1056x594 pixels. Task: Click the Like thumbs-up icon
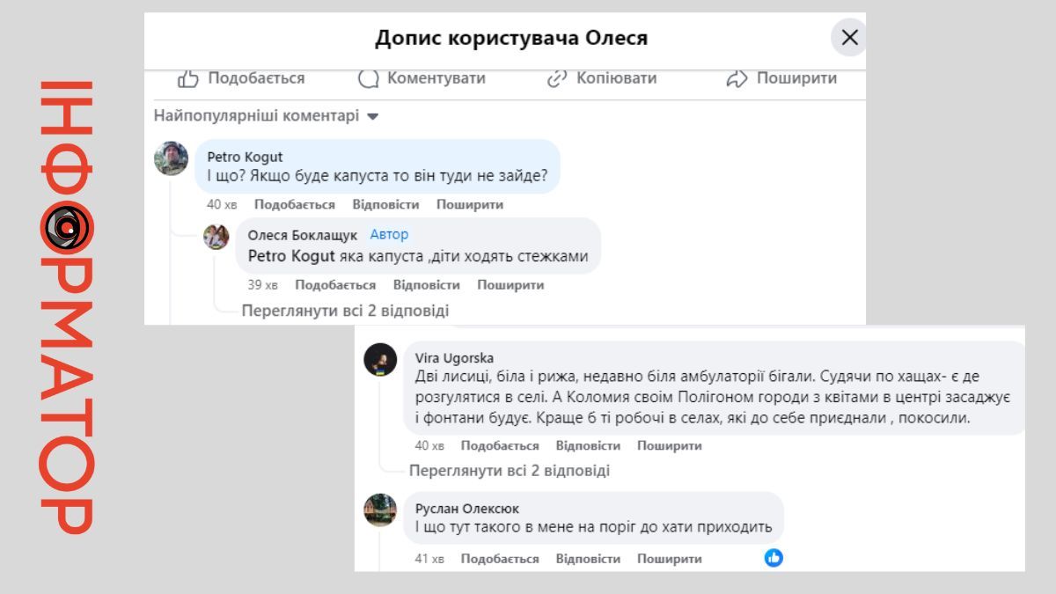[x=187, y=78]
